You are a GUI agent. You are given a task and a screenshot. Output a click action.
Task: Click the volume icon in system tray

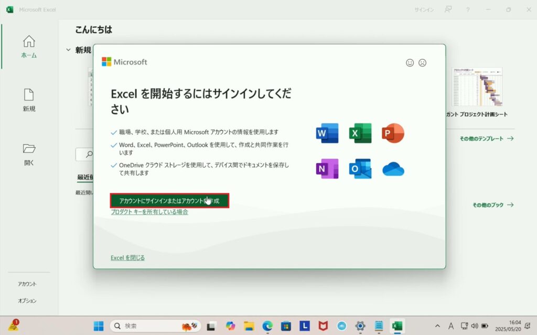474,326
